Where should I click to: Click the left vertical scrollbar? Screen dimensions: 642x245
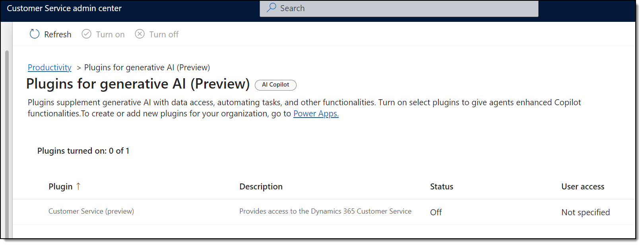pyautogui.click(x=7, y=144)
